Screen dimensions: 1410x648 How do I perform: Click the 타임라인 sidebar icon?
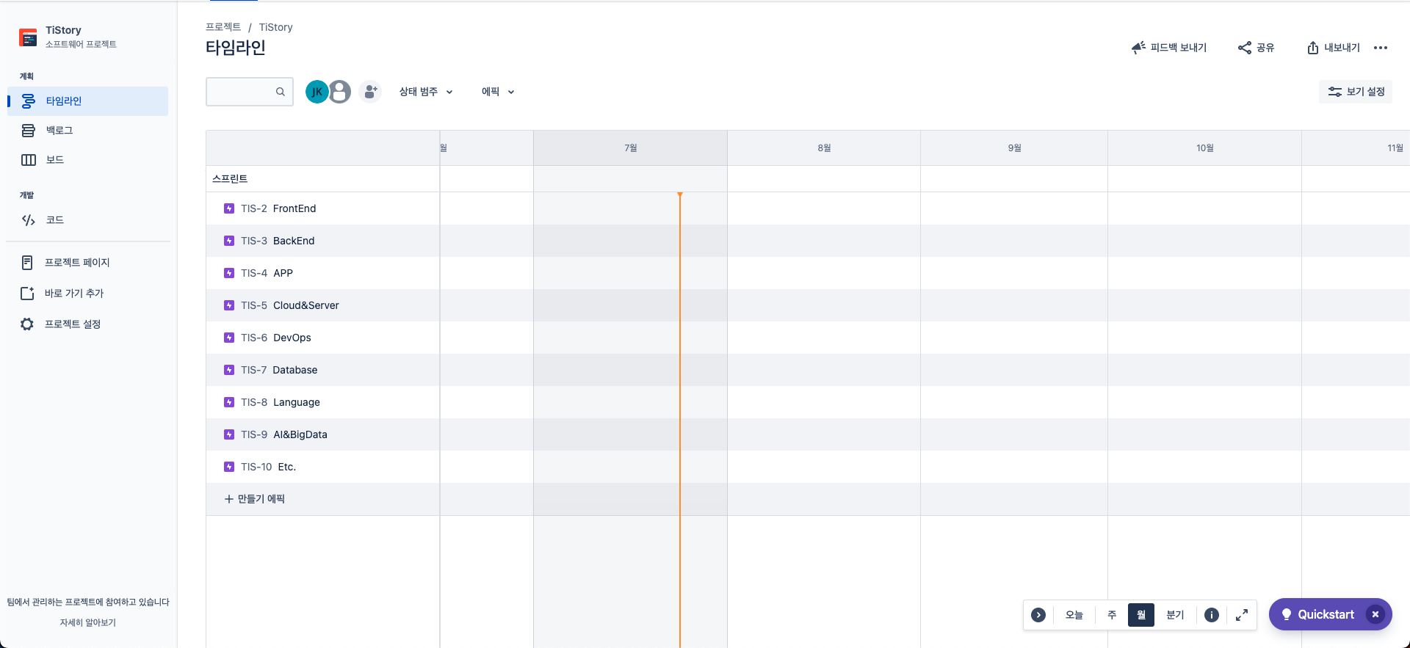coord(29,101)
